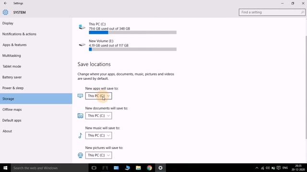
Task: Select Multitasking in the sidebar
Action: tap(36, 55)
